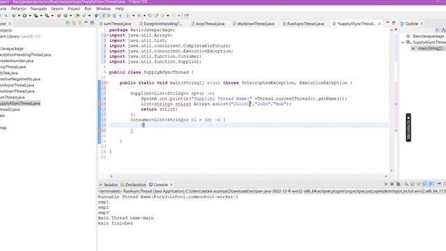Viewport: 446px width, 251px height.
Task: Click the Pin Editor icon in toolbar
Action: 186,15
